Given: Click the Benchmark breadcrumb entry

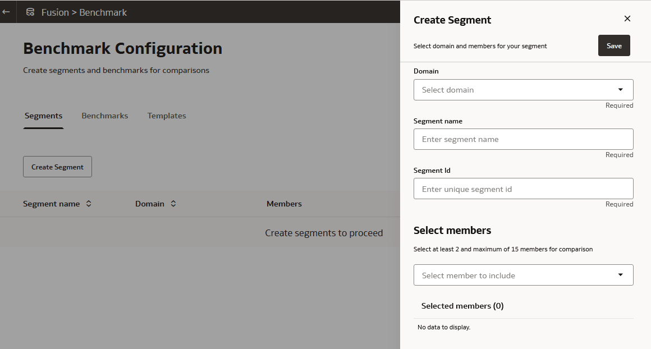Looking at the screenshot, I should pos(103,12).
